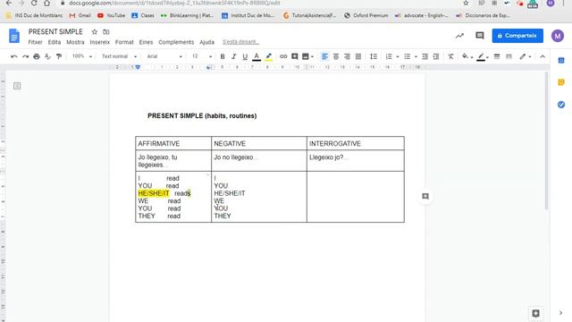Justify the text
Screen dimensions: 572x322
coord(358,56)
